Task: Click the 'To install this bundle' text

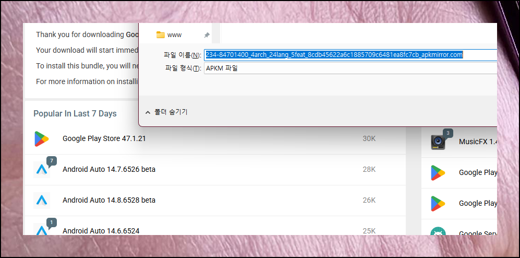Action: coord(87,66)
